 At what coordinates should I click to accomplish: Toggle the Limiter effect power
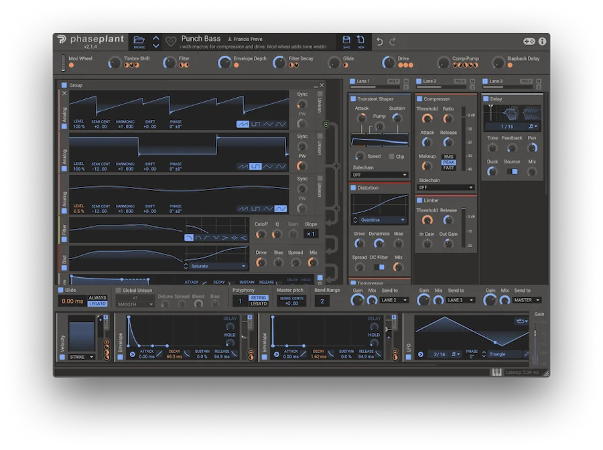tap(419, 200)
